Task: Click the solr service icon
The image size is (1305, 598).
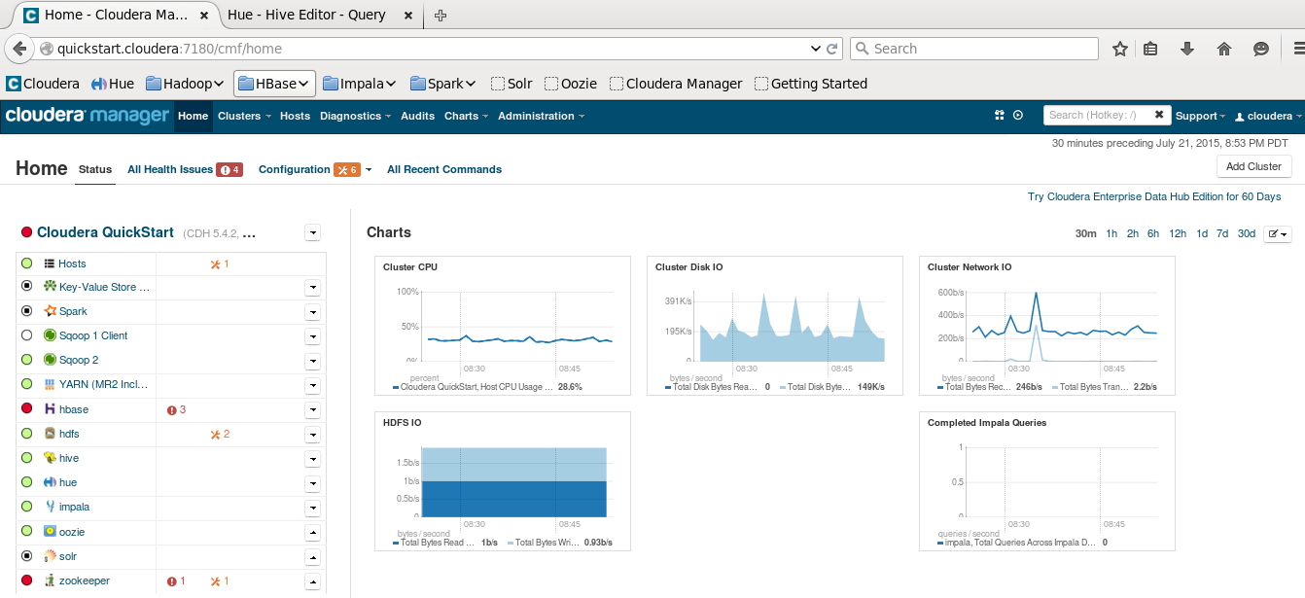Action: (x=50, y=556)
